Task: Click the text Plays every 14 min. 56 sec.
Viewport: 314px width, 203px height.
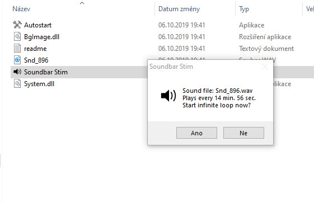Action: point(219,98)
